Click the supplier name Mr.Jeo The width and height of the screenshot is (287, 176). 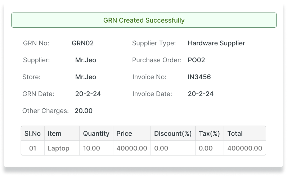click(86, 60)
